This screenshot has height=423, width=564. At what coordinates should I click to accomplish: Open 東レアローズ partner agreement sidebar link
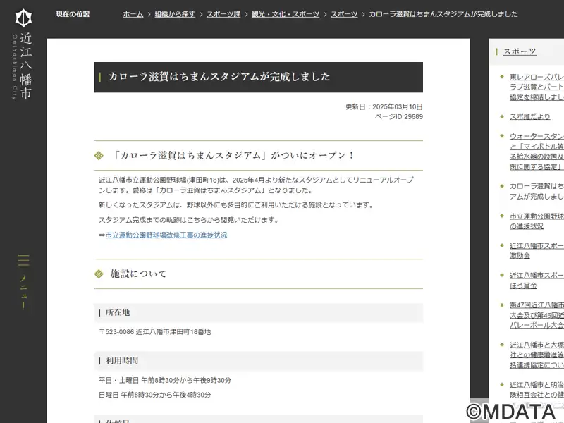[x=537, y=87]
